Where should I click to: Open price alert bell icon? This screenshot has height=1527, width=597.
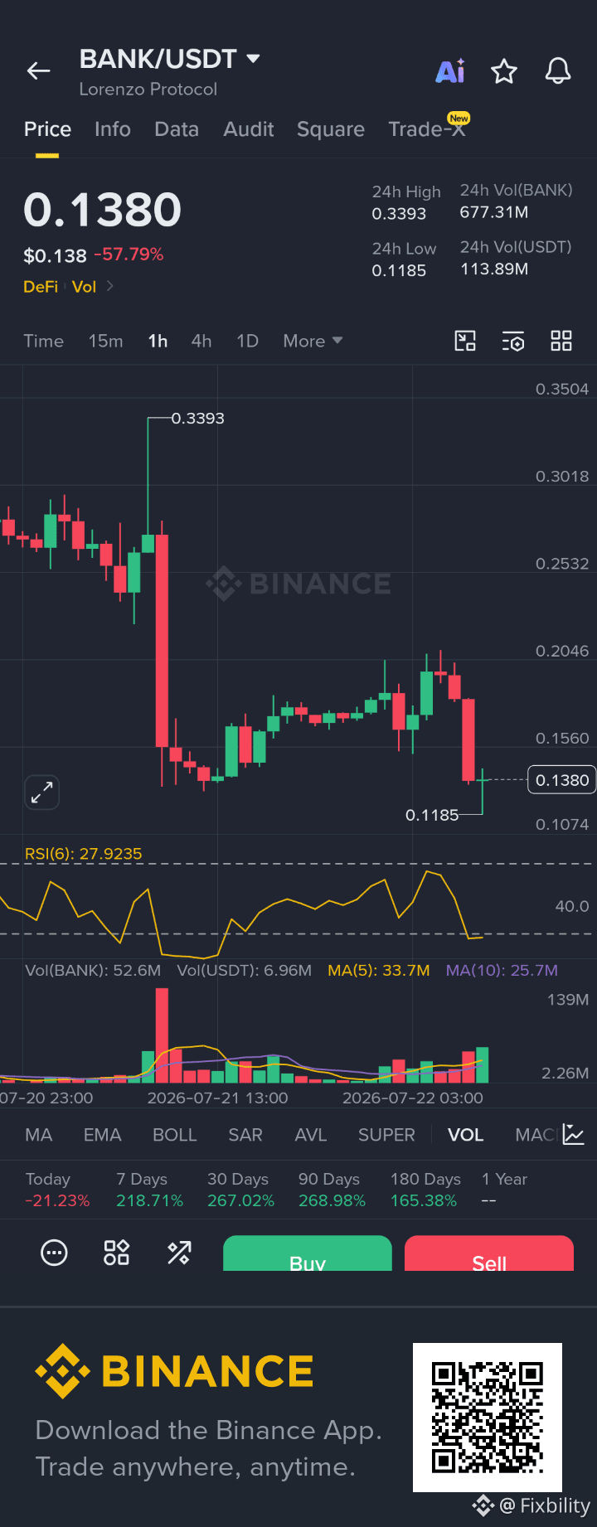tap(558, 71)
